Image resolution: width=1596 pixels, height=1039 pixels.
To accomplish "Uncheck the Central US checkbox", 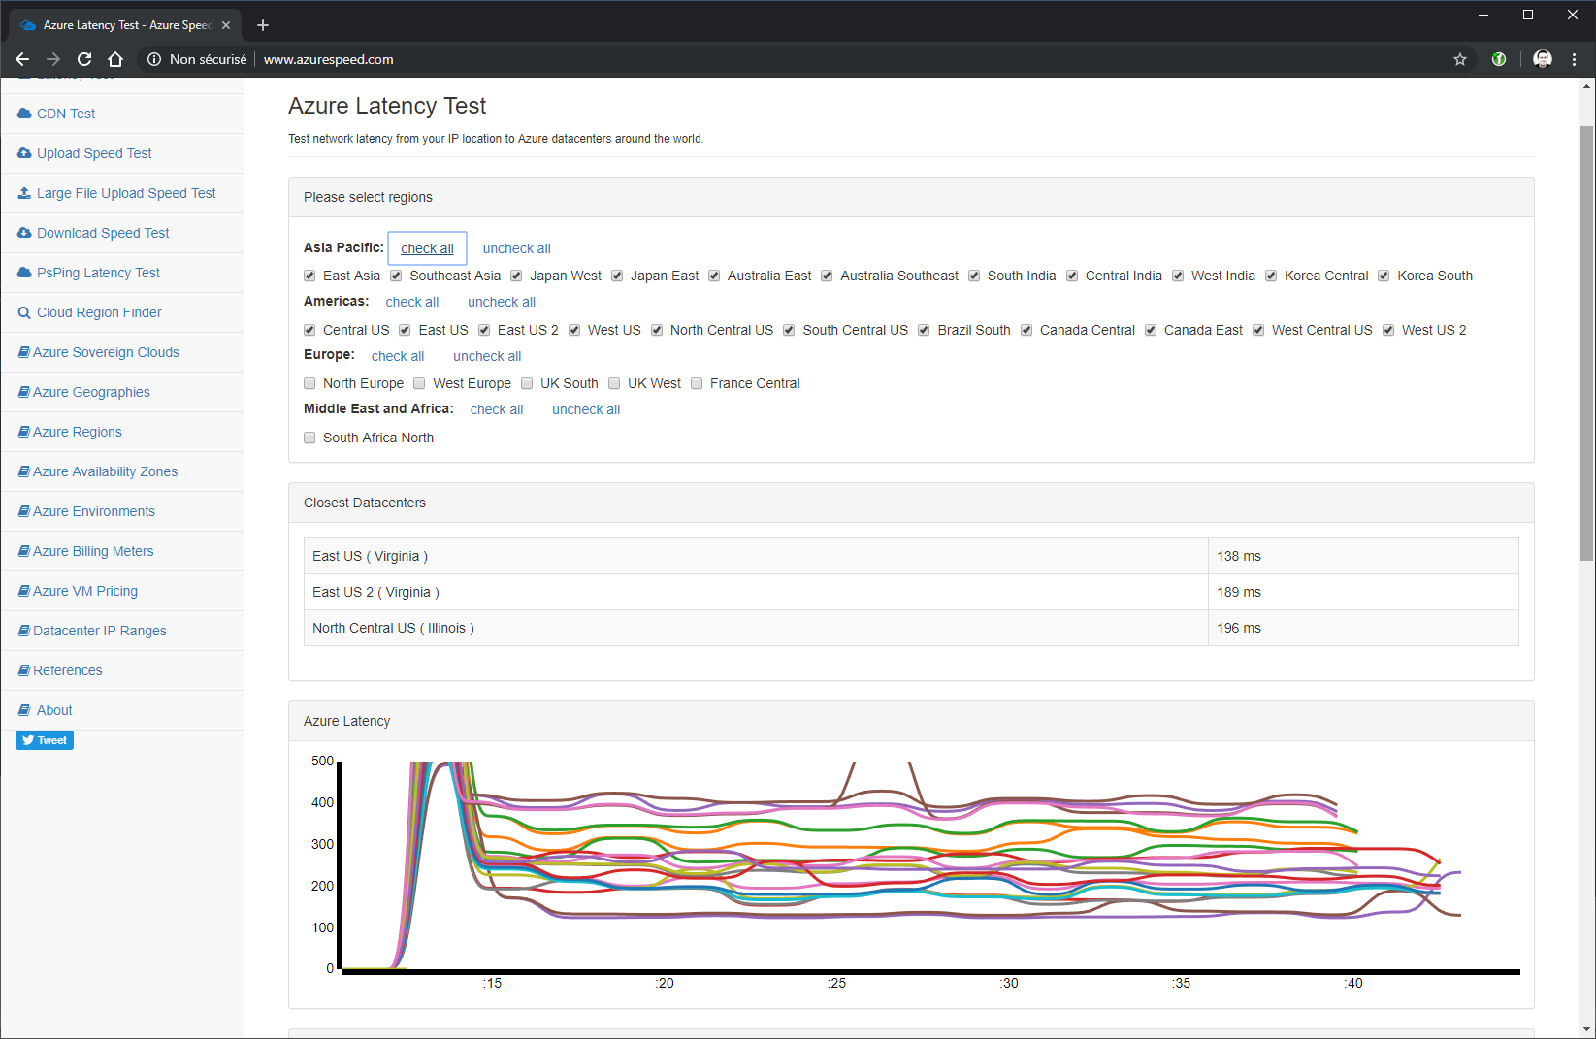I will pos(309,330).
